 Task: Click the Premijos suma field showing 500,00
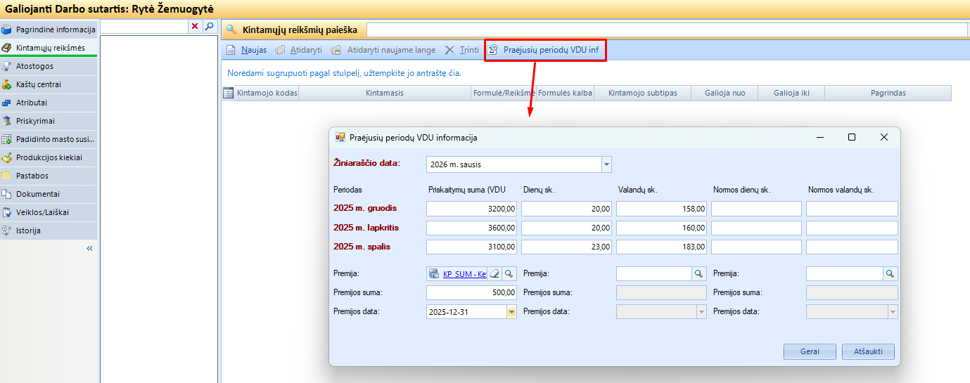point(471,293)
